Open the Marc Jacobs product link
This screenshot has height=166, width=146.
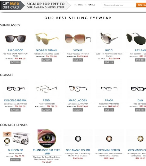(78, 100)
